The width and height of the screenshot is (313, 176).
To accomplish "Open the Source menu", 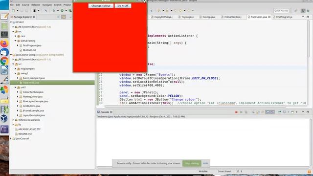I will pos(25,5).
